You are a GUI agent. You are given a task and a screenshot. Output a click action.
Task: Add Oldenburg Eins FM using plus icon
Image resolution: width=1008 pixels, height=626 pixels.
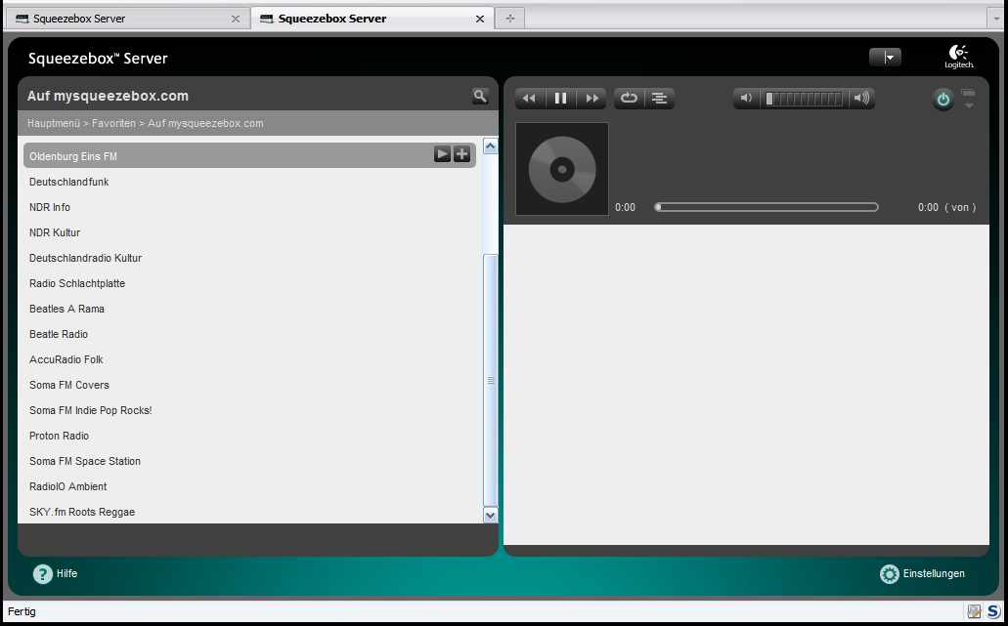click(461, 154)
